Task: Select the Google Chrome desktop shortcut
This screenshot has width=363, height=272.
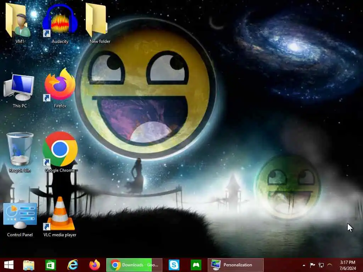Action: click(60, 149)
